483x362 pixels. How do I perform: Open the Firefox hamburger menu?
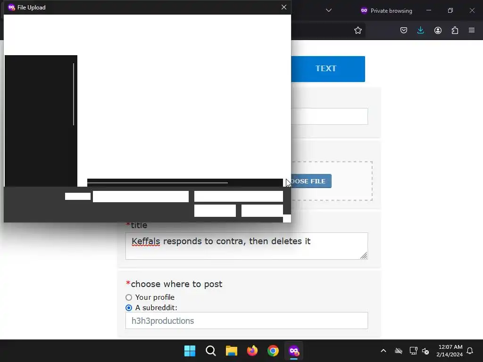472,30
